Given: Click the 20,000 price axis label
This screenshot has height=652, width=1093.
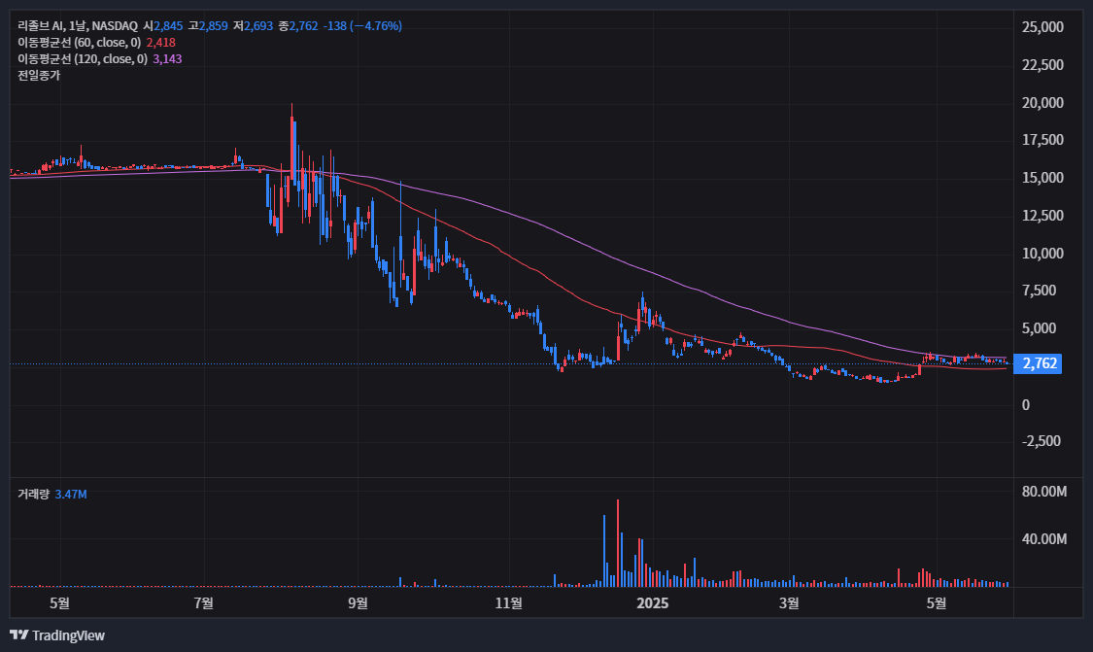Looking at the screenshot, I should pyautogui.click(x=1042, y=102).
